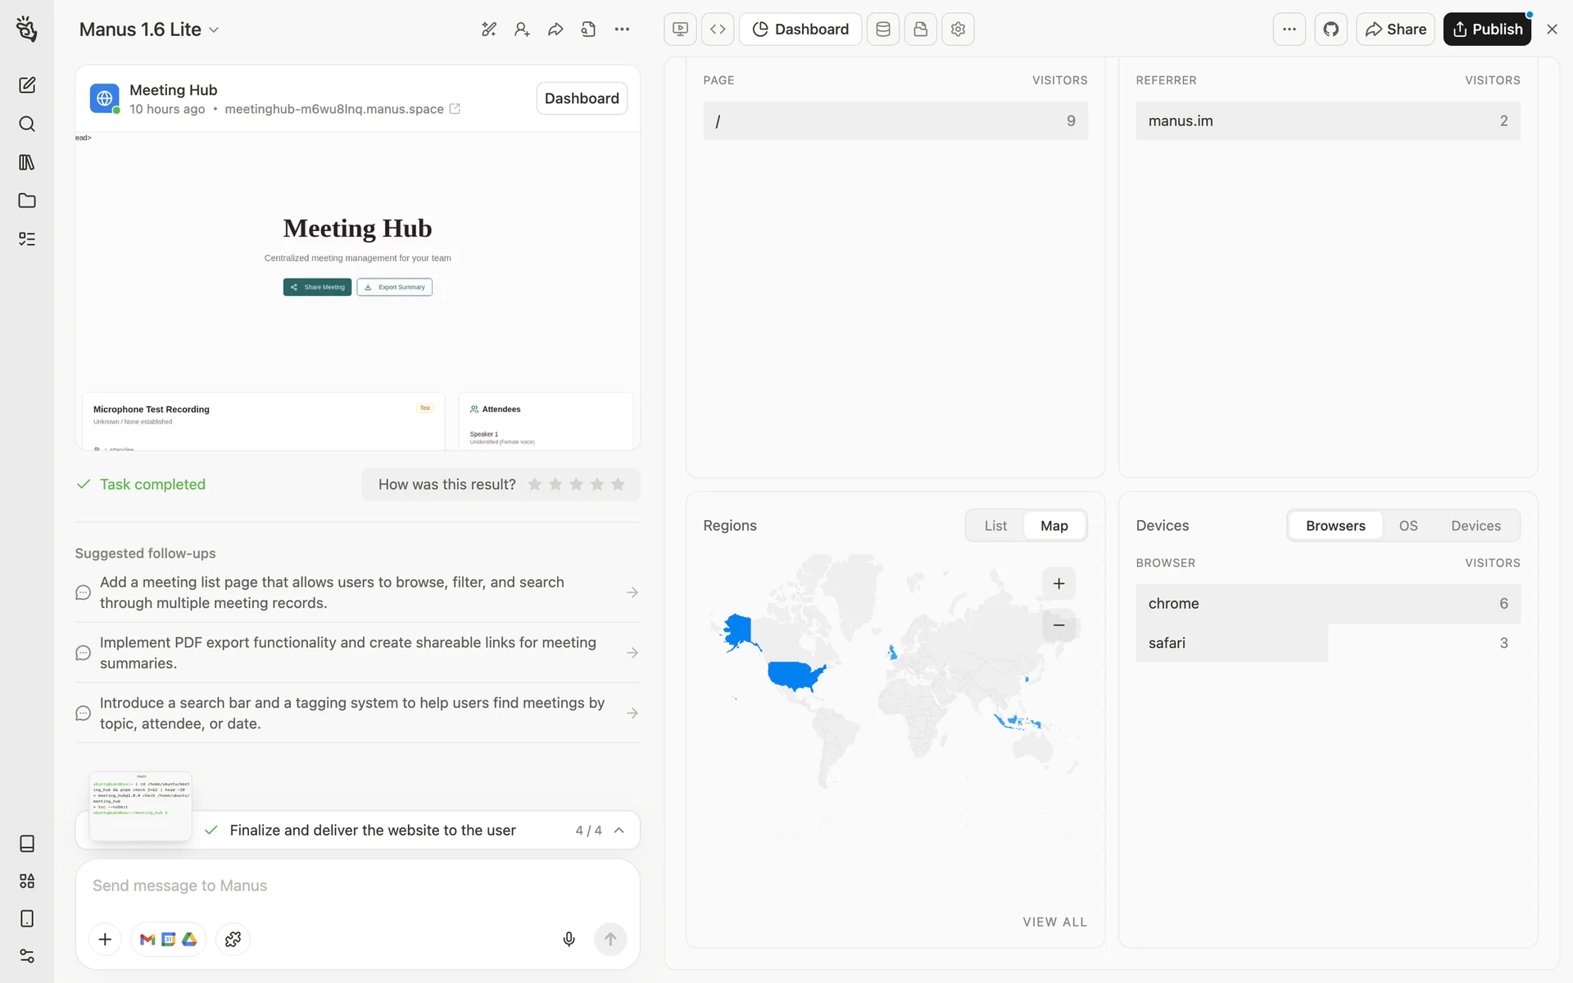Click the Publish button
Image resolution: width=1573 pixels, height=983 pixels.
coord(1487,29)
